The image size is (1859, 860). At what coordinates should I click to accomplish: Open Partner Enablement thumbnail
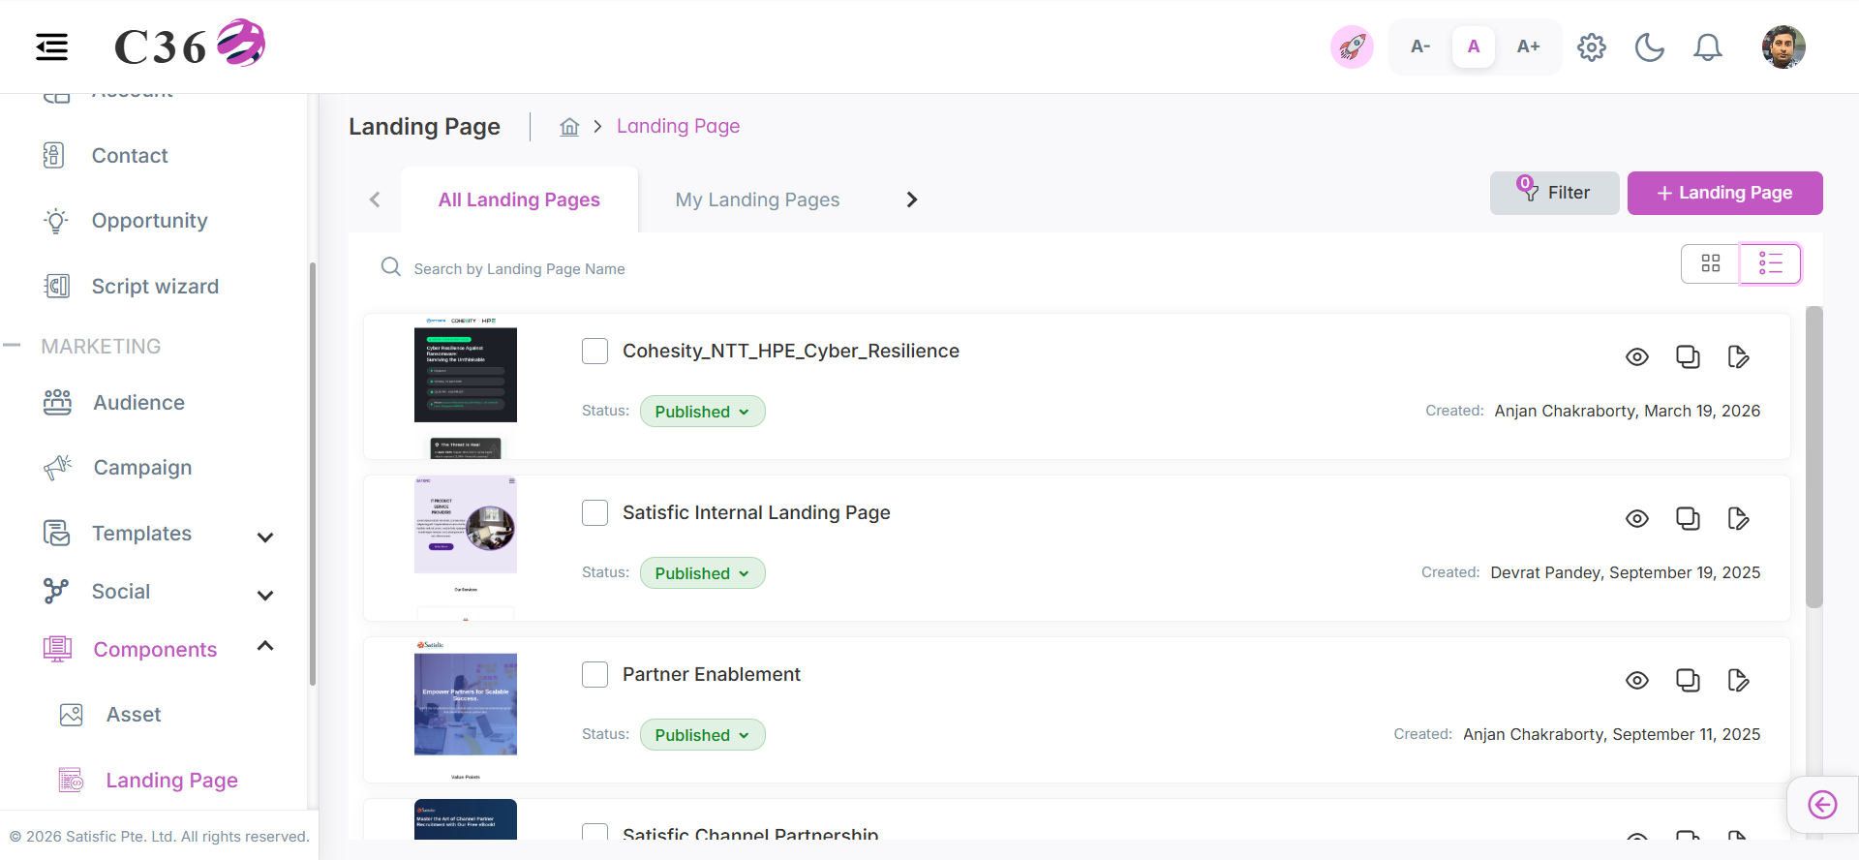tap(466, 710)
